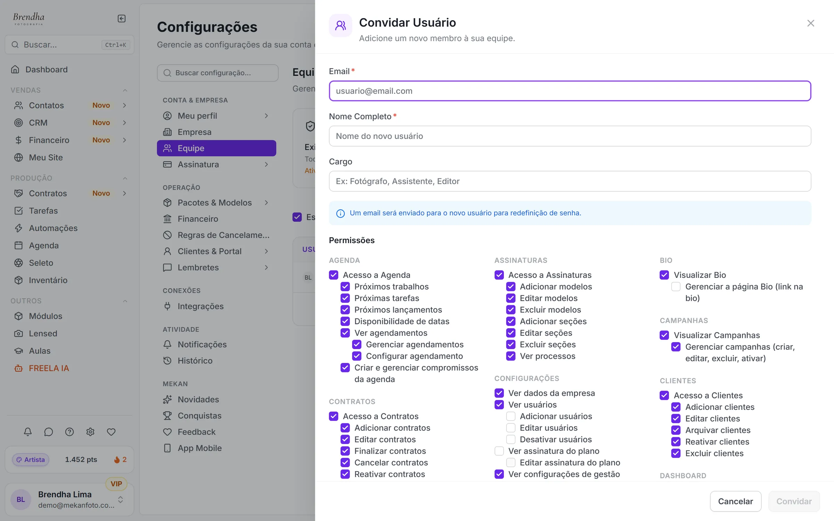Click the streak flame icon
Image resolution: width=834 pixels, height=521 pixels.
[117, 460]
